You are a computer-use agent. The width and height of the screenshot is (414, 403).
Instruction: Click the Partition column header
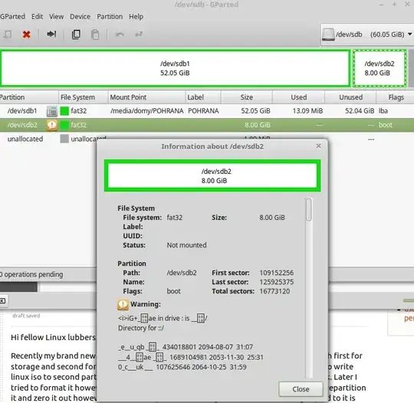tap(28, 97)
